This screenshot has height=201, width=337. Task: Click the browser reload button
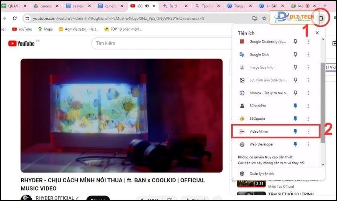pos(15,18)
